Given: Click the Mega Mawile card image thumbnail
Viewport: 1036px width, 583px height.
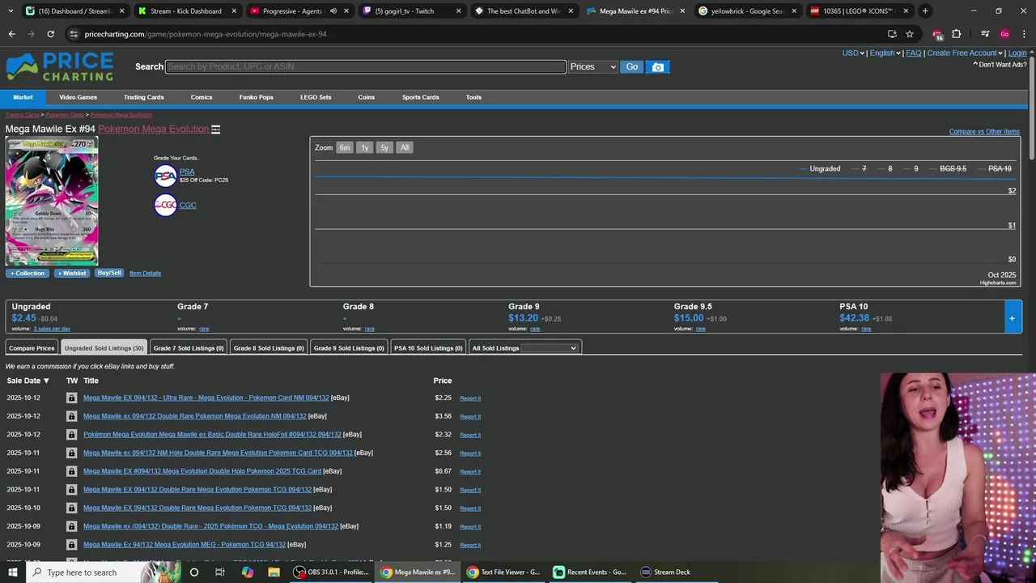Looking at the screenshot, I should pyautogui.click(x=52, y=202).
